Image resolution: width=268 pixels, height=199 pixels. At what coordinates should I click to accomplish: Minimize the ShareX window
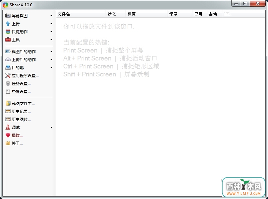tap(236, 4)
